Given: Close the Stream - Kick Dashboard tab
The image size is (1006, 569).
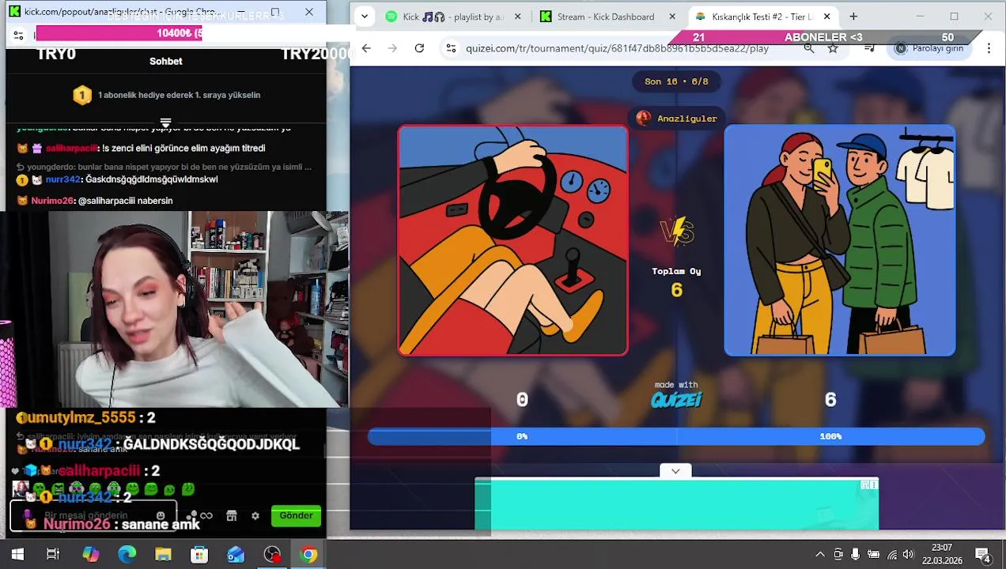Looking at the screenshot, I should tap(672, 17).
